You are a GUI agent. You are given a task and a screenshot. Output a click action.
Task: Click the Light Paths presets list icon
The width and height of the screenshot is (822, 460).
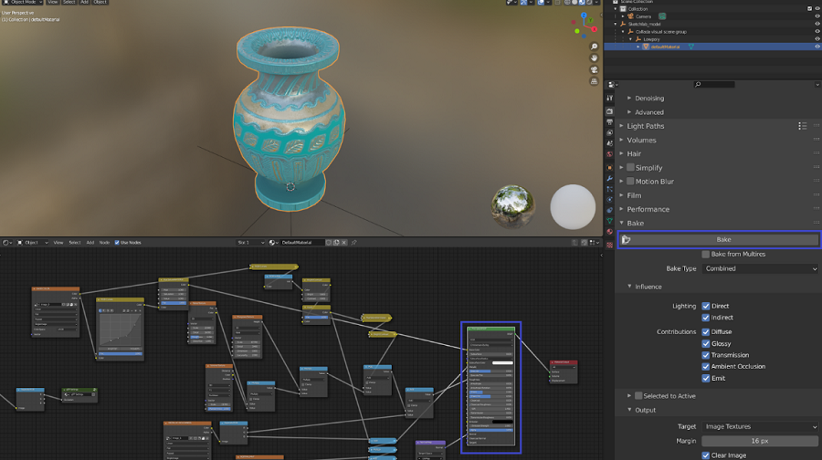[x=802, y=126]
